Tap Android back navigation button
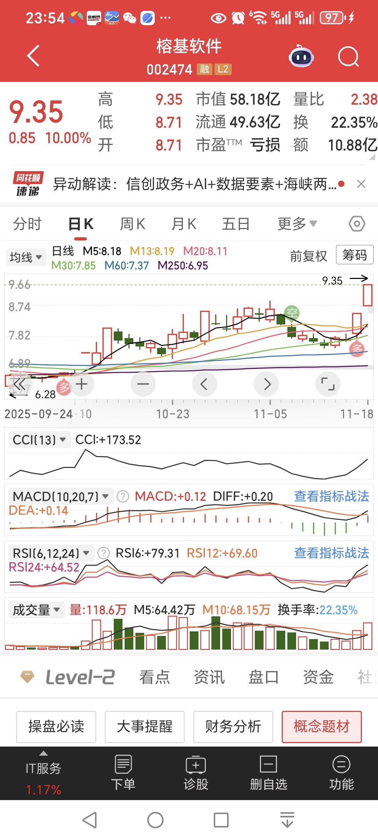The width and height of the screenshot is (378, 840). click(90, 820)
